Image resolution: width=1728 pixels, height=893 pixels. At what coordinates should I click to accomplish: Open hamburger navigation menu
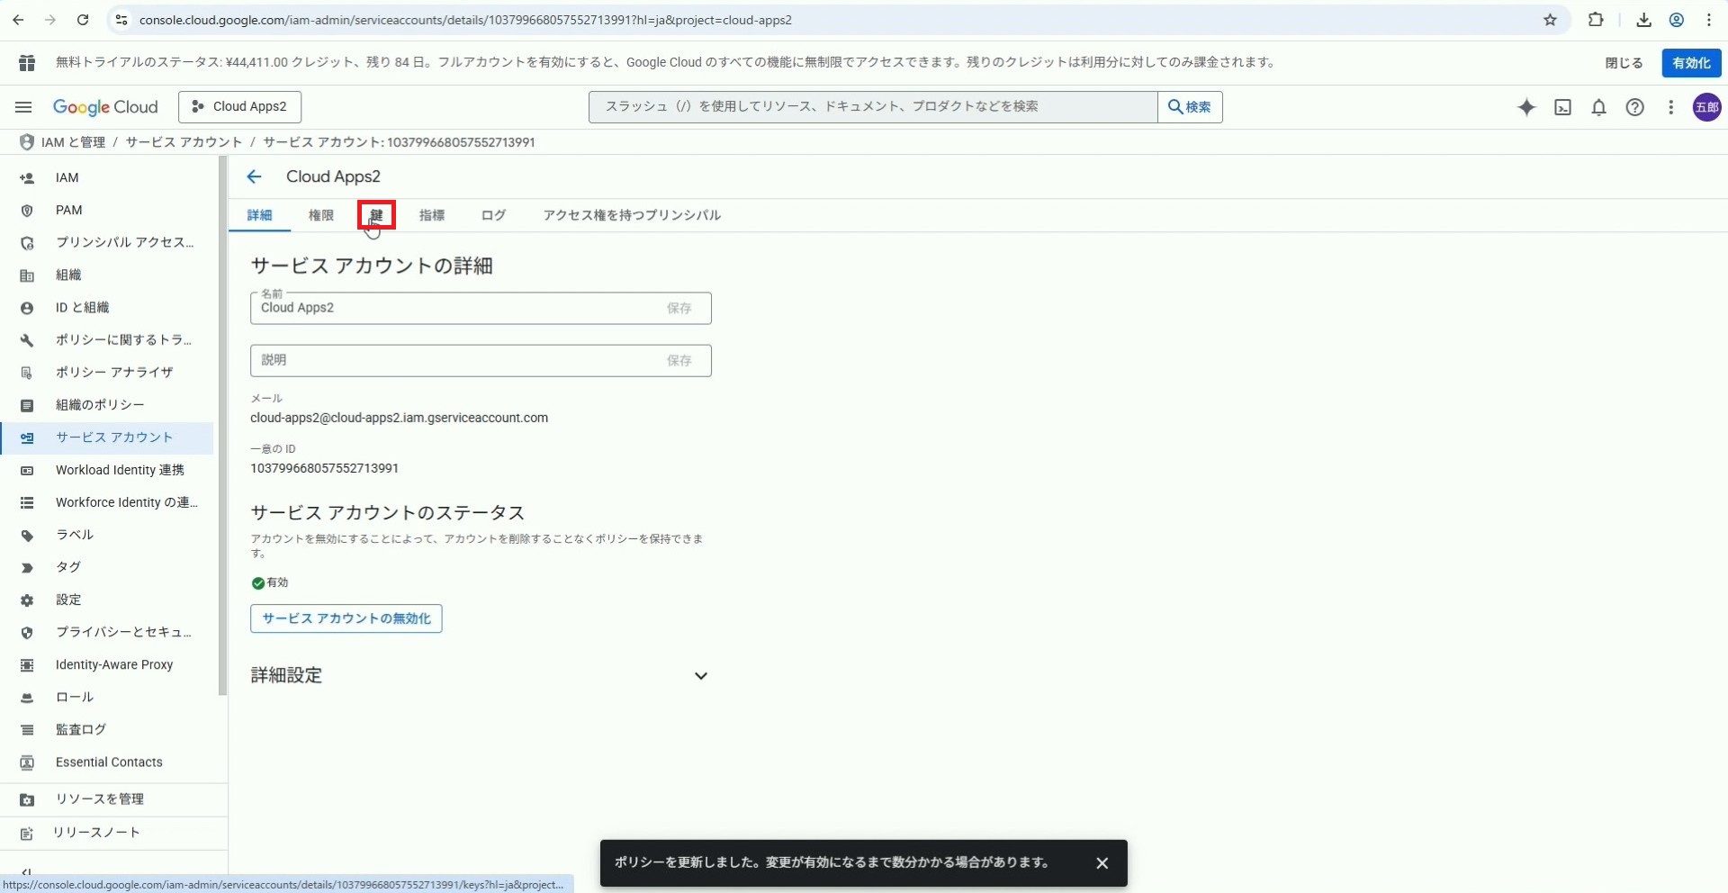coord(23,107)
